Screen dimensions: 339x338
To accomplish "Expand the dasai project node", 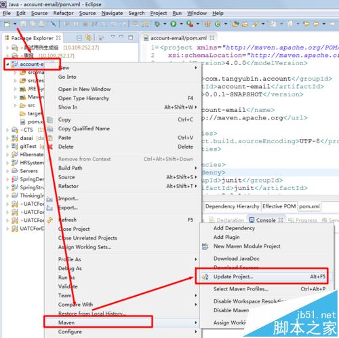I will [7, 138].
